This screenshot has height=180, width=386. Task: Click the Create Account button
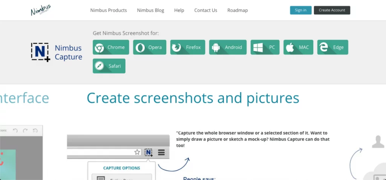[x=332, y=10]
